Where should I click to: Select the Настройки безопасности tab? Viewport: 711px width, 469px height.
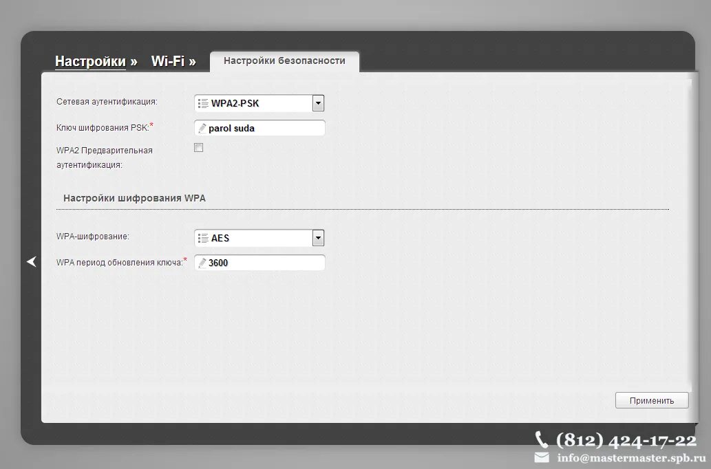(284, 61)
